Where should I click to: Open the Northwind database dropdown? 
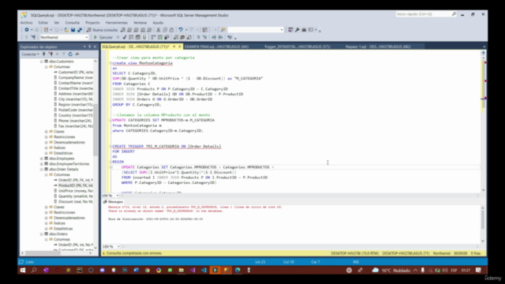(x=87, y=37)
